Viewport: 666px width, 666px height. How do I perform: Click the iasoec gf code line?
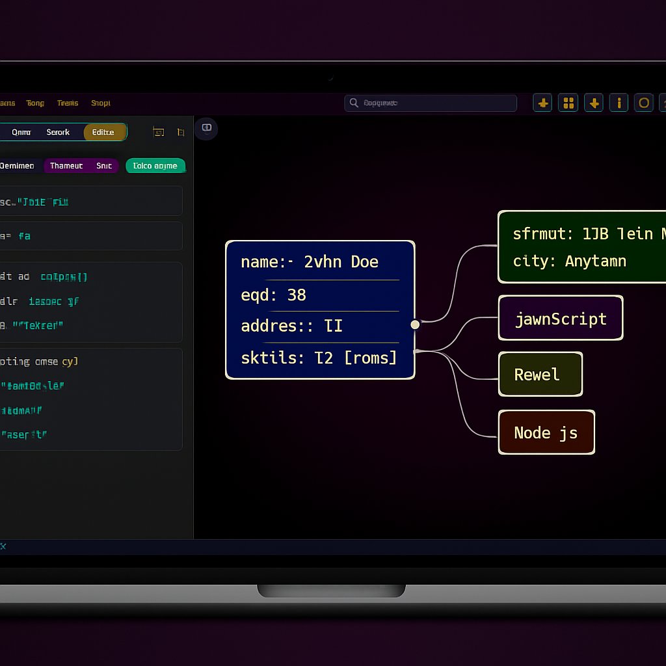(53, 301)
